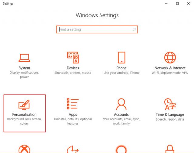Click 'Your accounts, email, sync, work, family' text
194x153 pixels.
[x=121, y=121]
